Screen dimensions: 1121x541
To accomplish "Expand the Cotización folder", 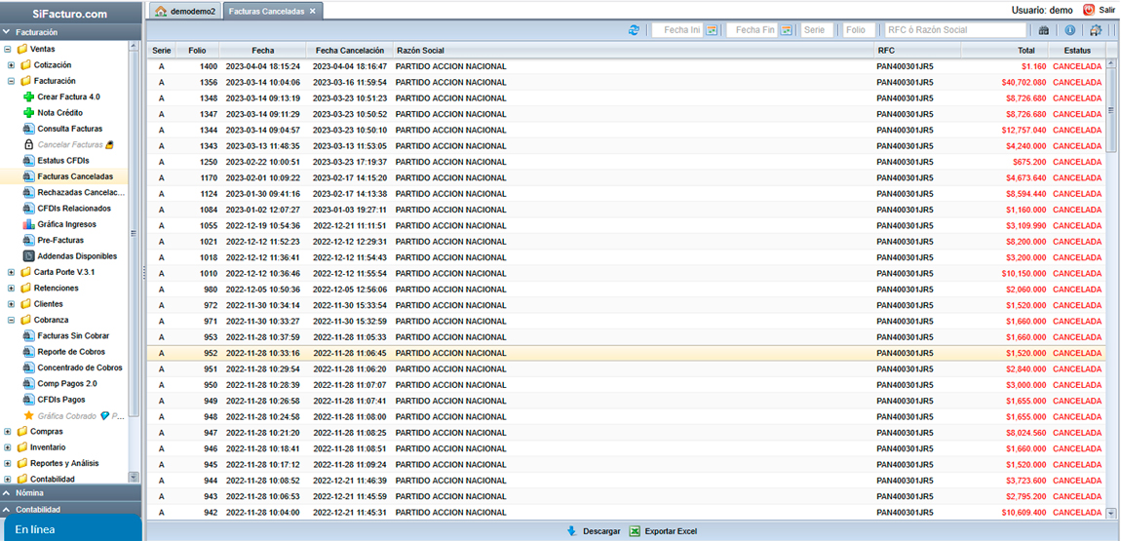I will coord(12,65).
